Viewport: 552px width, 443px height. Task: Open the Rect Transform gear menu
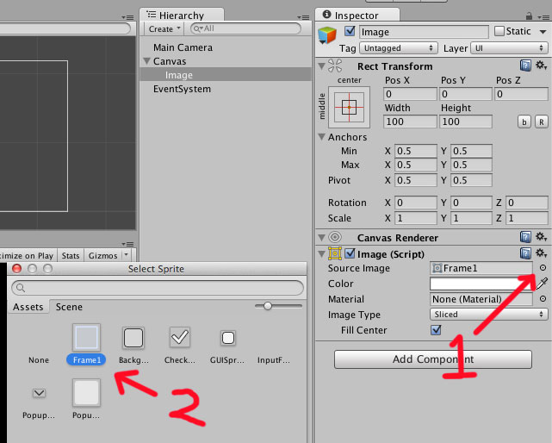(x=541, y=66)
